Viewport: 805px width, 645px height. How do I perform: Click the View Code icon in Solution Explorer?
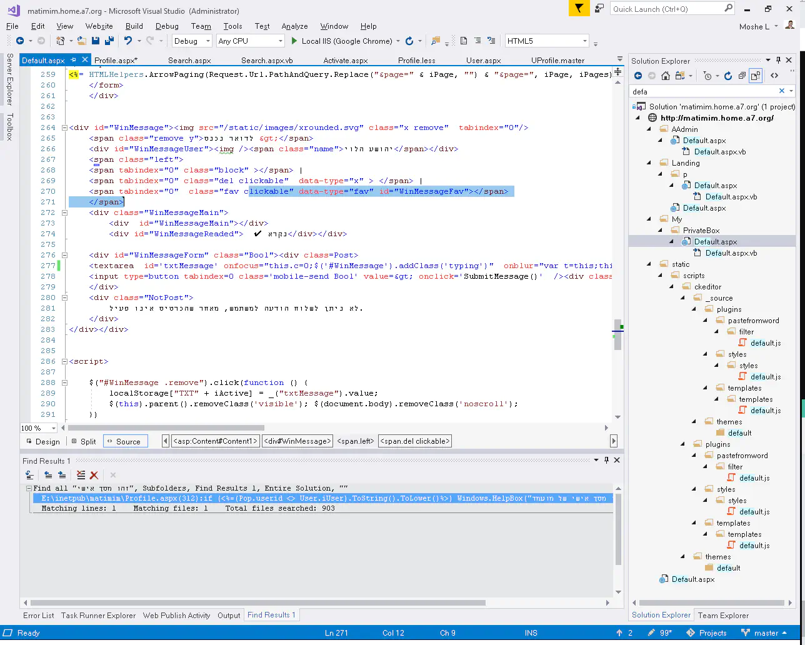[x=774, y=76]
